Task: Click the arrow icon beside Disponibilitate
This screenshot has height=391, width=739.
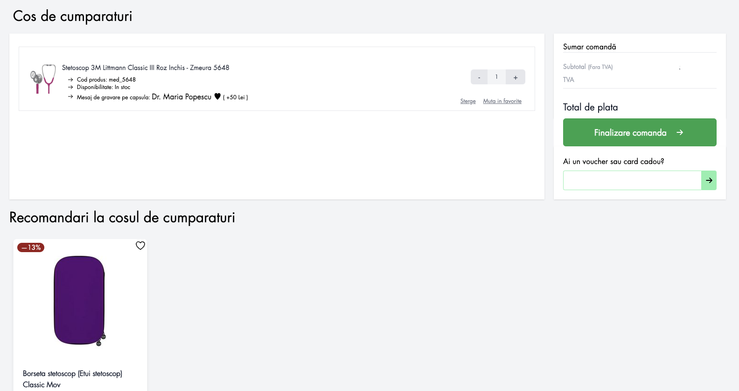Action: pyautogui.click(x=70, y=87)
